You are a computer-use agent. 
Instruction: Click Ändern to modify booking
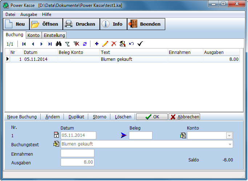53,117
